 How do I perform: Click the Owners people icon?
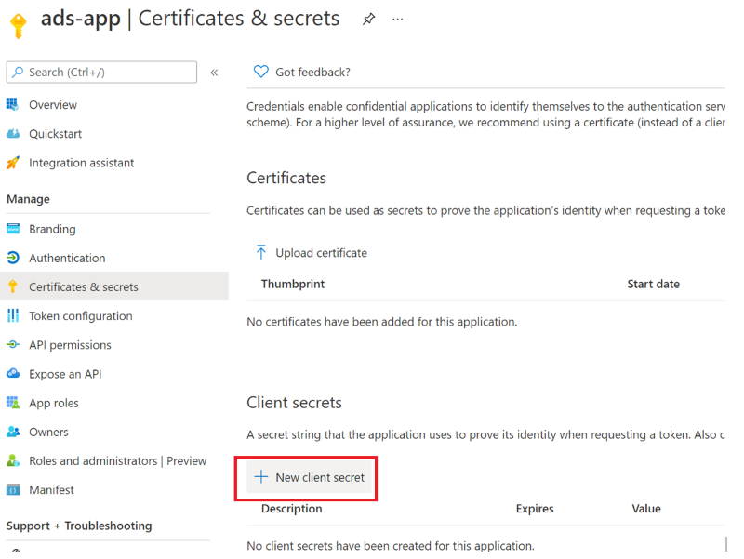coord(13,432)
